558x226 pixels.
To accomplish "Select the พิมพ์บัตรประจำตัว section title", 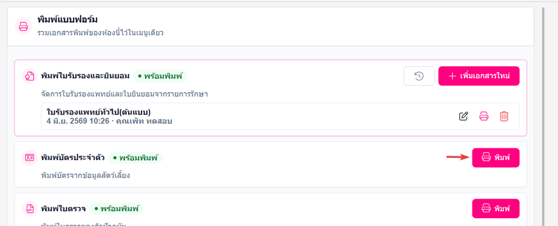I will (x=73, y=158).
